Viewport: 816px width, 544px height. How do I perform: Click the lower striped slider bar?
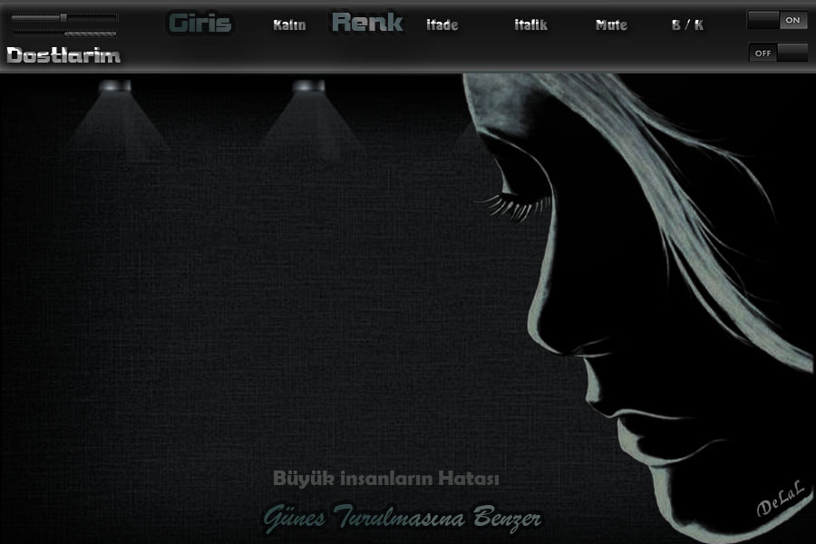point(64,34)
